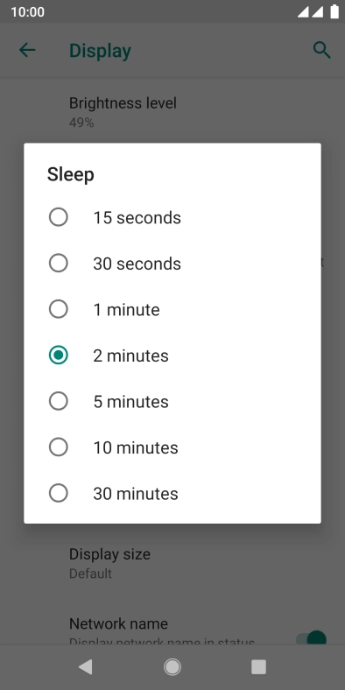The width and height of the screenshot is (345, 690).
Task: Tap the battery icon in status bar
Action: pos(334,12)
